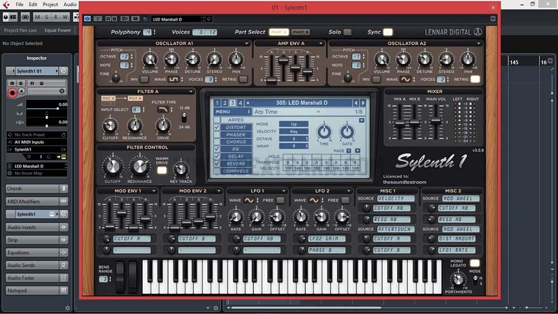Click the Record Enable button in Inspector

point(12,93)
